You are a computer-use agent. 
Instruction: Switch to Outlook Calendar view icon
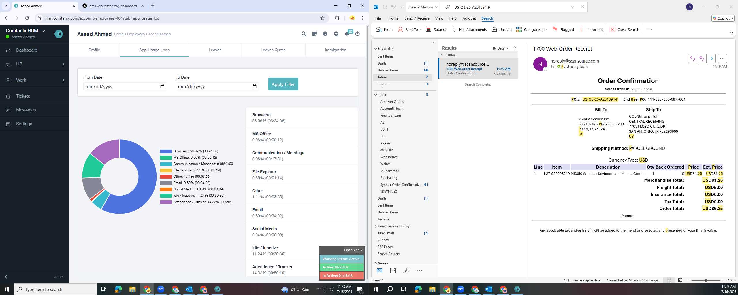click(393, 271)
